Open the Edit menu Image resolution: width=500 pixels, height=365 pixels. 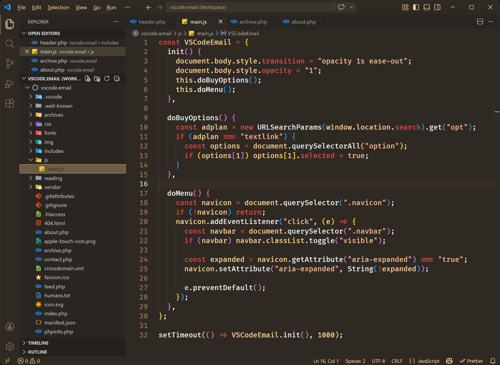pos(36,7)
